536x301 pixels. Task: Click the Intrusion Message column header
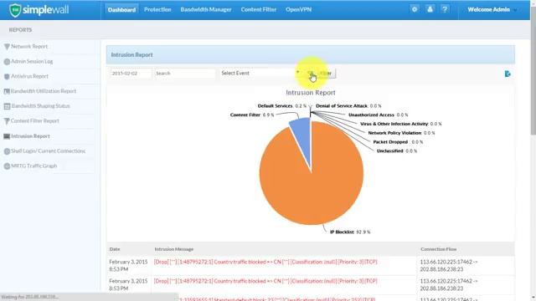coord(174,249)
